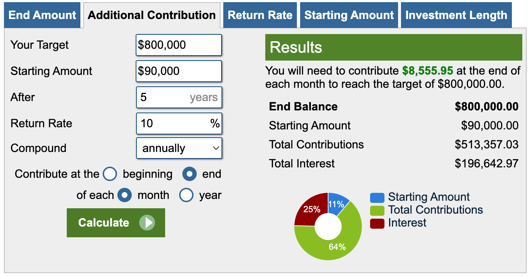
Task: Click the dark red Interest legend square
Action: coord(377,223)
